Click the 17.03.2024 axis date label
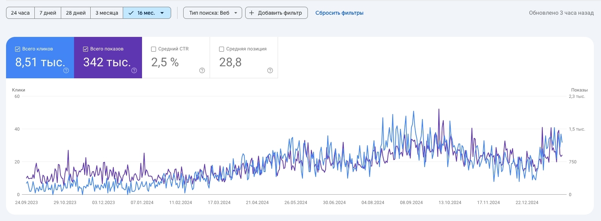 [219, 203]
